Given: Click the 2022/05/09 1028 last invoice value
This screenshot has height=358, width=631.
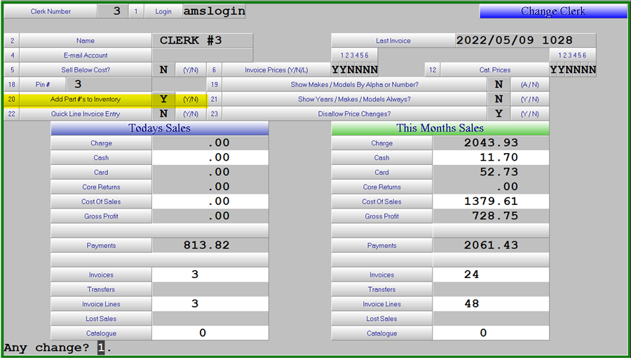Looking at the screenshot, I should pos(526,41).
